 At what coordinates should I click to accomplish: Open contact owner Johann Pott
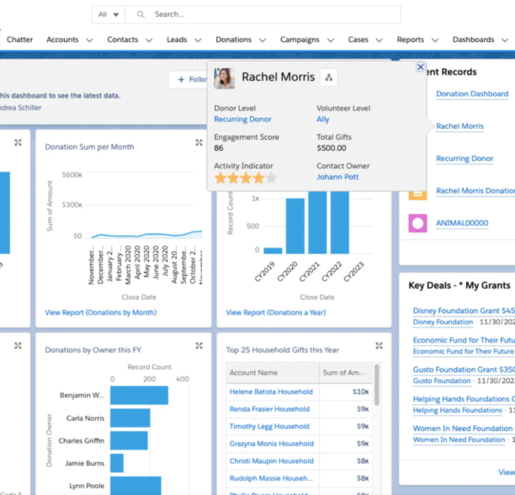point(337,177)
